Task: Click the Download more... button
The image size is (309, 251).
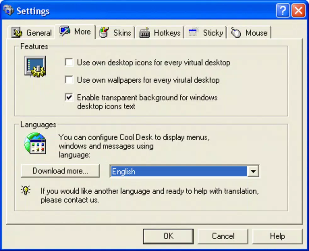Action: (60, 171)
